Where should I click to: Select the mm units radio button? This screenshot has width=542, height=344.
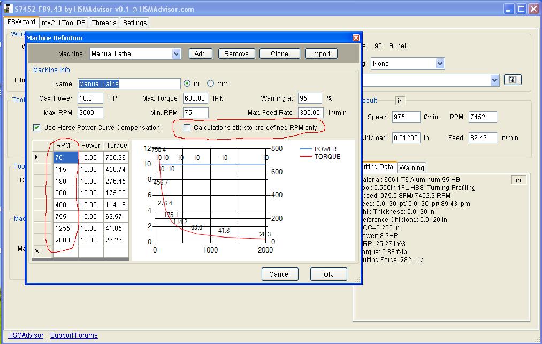tap(210, 83)
